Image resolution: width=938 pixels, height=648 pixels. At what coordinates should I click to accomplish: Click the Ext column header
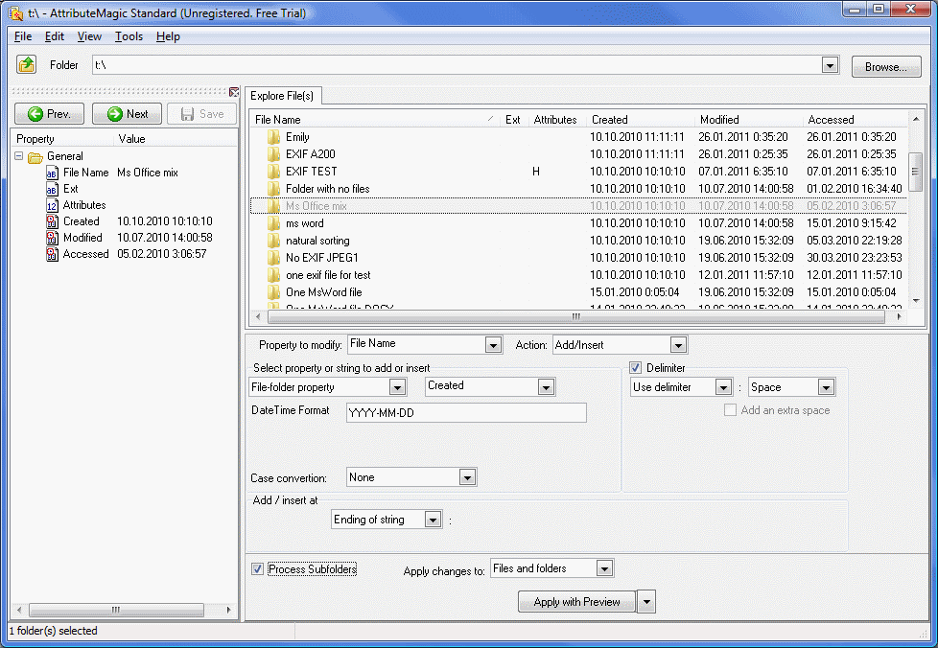513,120
